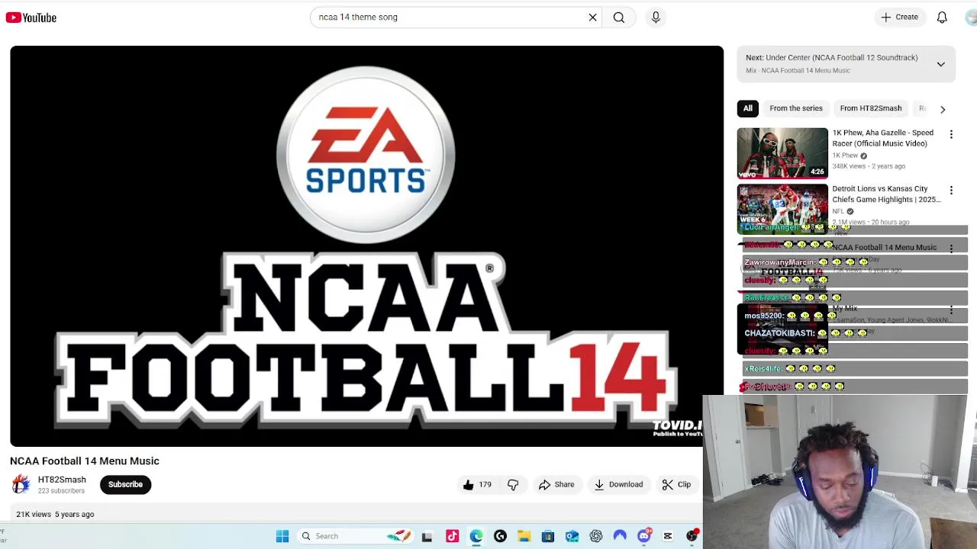Open Outlook from taskbar
Viewport: 977px width, 549px height.
[x=572, y=536]
